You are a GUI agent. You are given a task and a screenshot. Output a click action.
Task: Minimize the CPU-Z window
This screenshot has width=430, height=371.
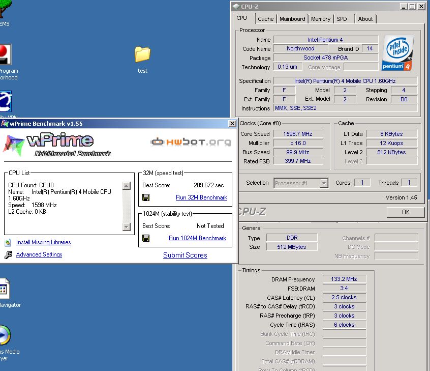(x=403, y=6)
